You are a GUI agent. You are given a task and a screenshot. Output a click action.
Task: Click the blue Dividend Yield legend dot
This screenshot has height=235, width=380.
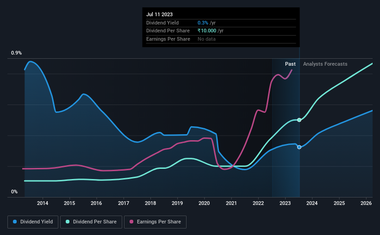15,222
